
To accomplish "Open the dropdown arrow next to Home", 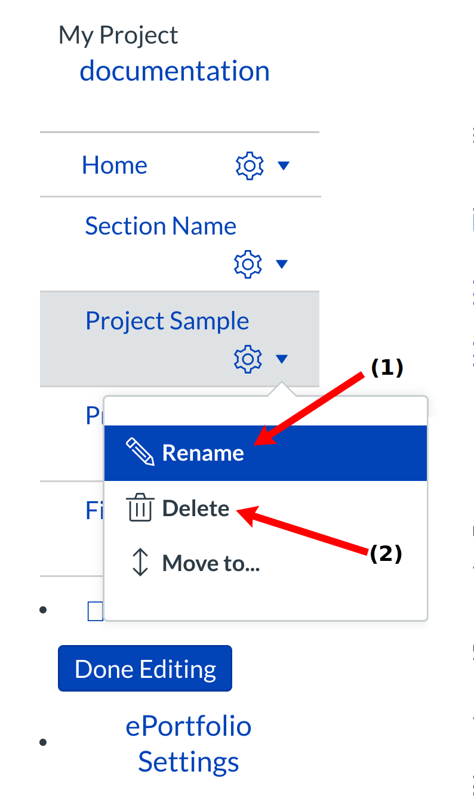I will pyautogui.click(x=284, y=166).
